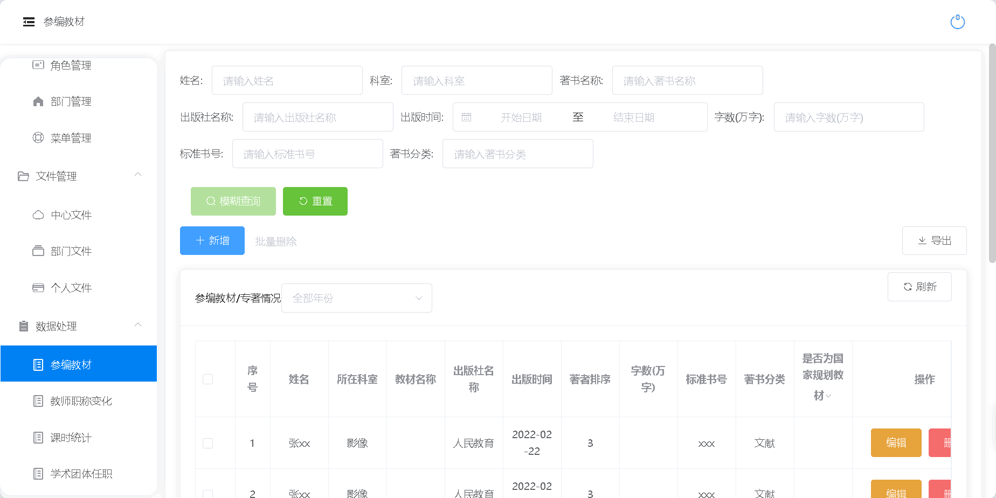
Task: Click the 人民教育 cell in row 1
Action: click(x=474, y=443)
